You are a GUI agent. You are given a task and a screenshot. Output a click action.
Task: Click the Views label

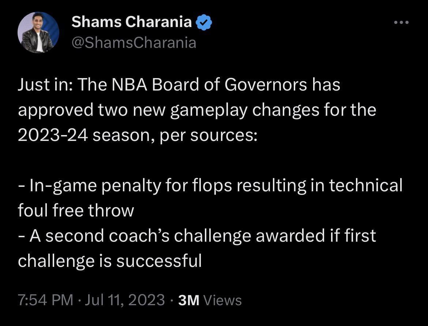222,300
